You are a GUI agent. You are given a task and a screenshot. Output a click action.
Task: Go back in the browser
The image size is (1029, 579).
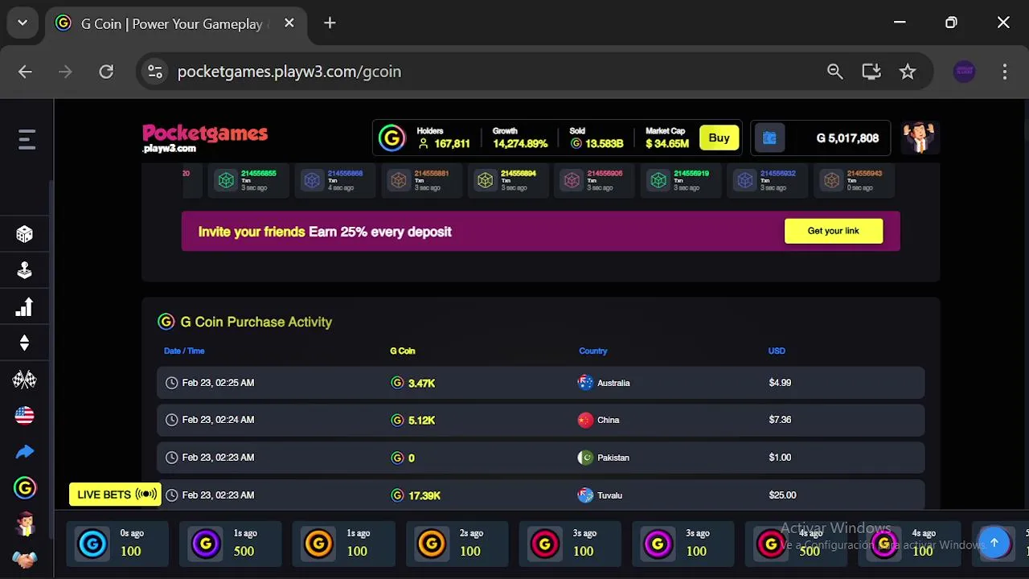[x=26, y=72]
